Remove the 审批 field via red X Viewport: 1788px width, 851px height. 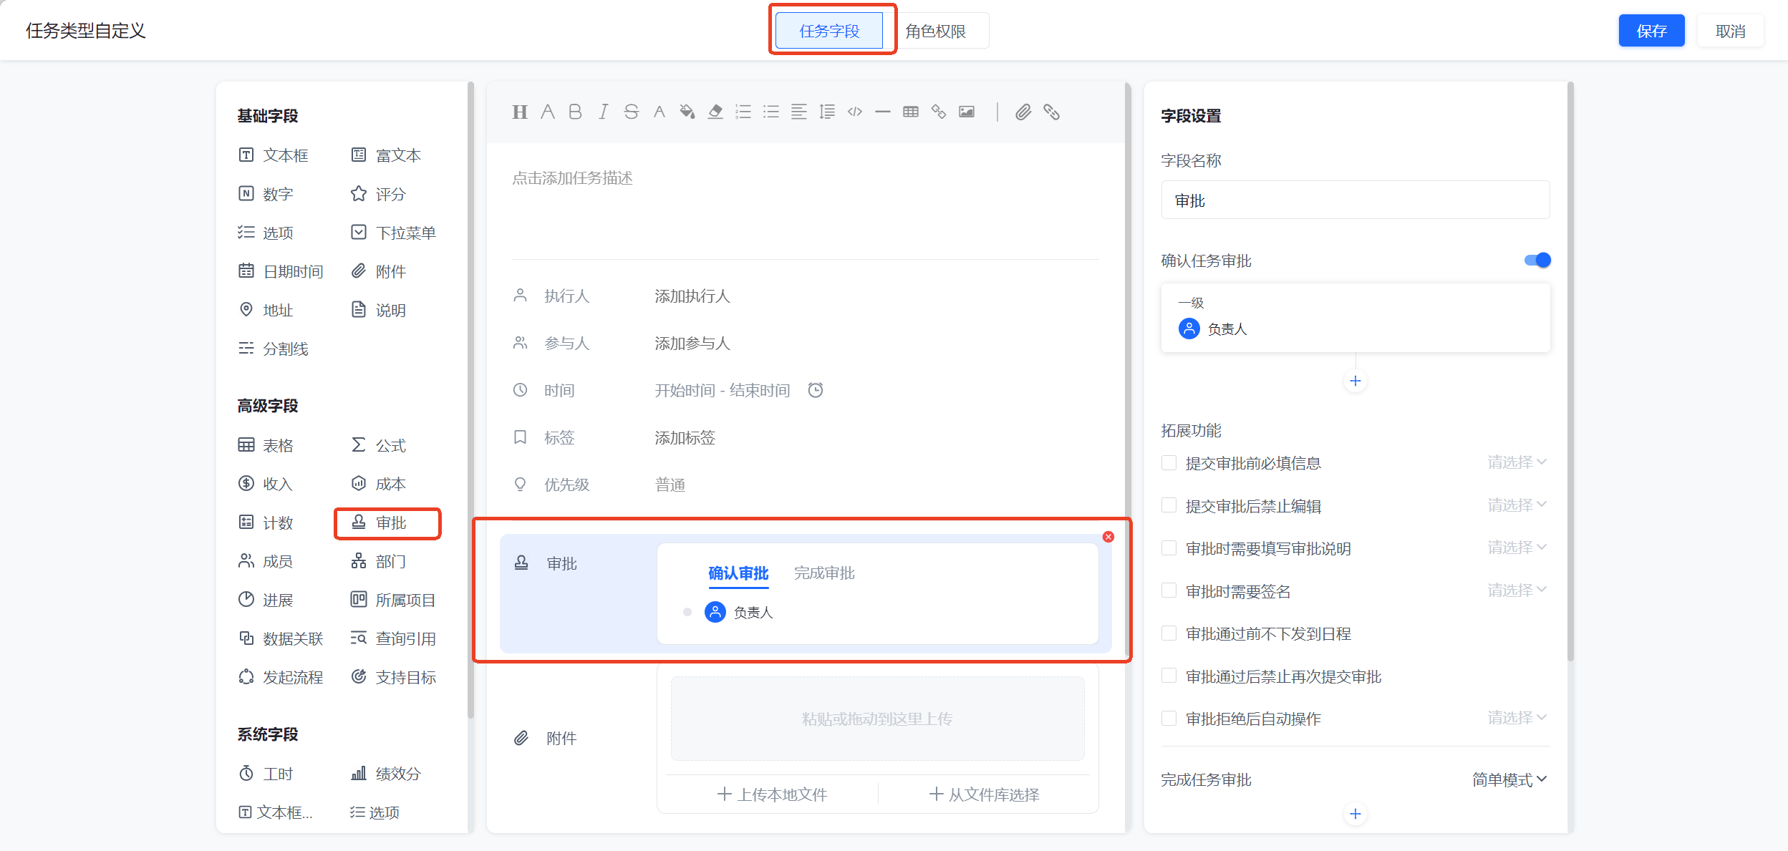[1108, 537]
